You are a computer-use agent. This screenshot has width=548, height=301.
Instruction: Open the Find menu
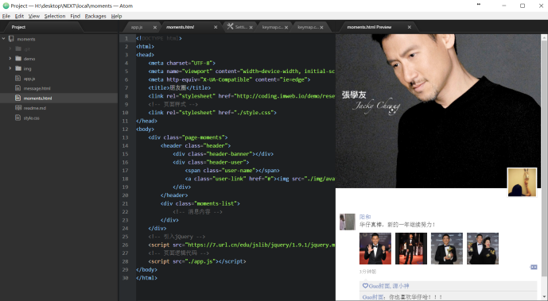pyautogui.click(x=75, y=16)
